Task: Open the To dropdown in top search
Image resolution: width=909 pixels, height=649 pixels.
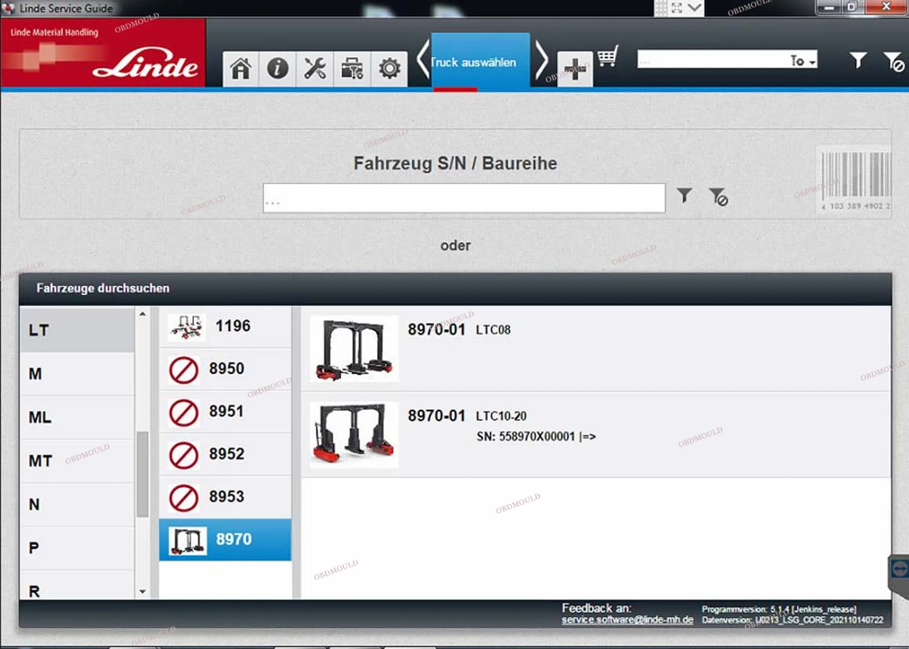Action: [802, 60]
